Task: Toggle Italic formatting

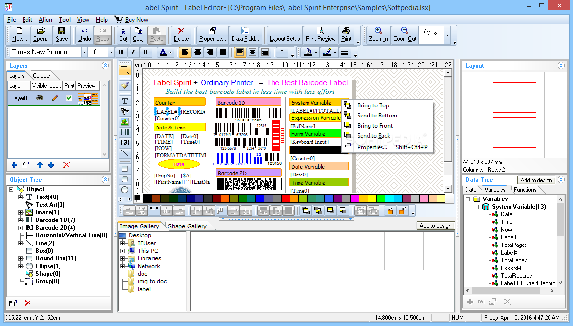Action: click(x=133, y=52)
